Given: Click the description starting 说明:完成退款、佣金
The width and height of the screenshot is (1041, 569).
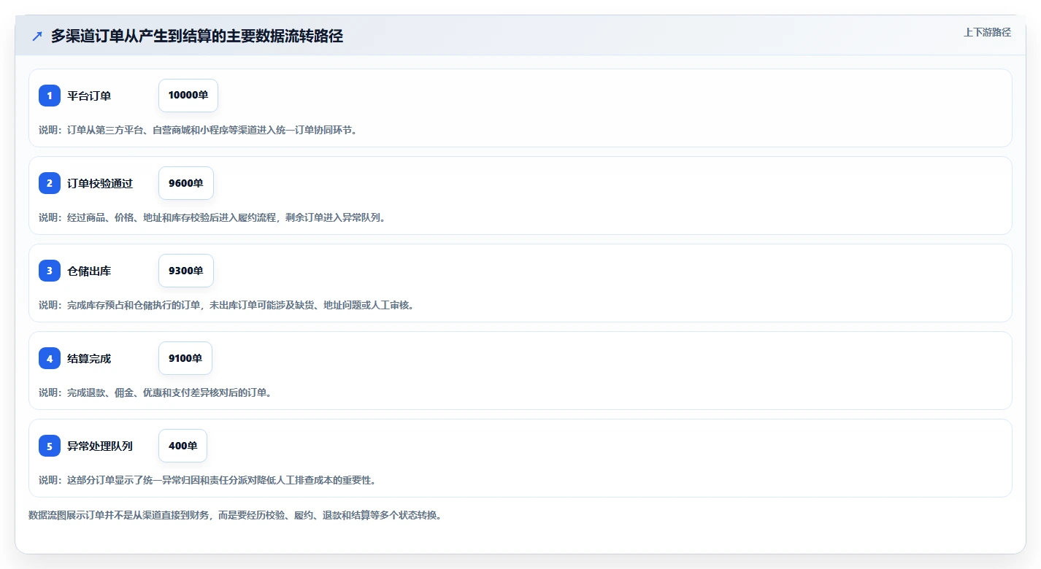Looking at the screenshot, I should tap(155, 392).
